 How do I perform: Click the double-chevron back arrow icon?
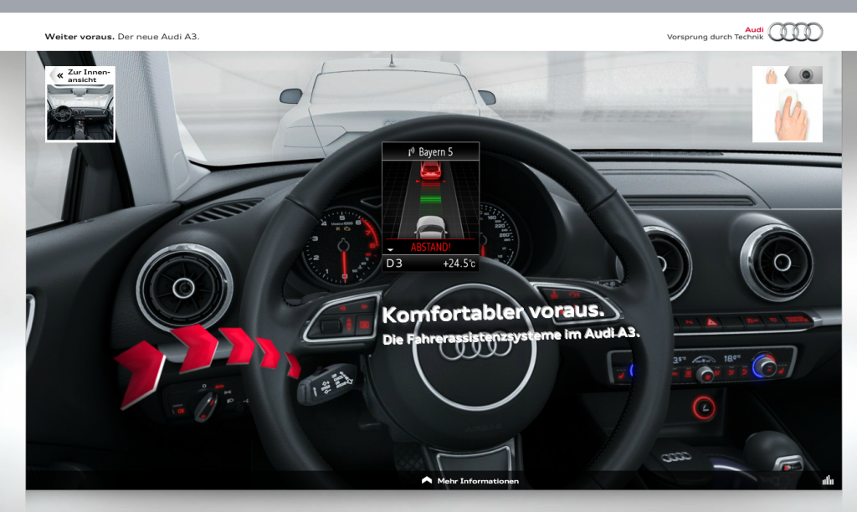pyautogui.click(x=59, y=75)
